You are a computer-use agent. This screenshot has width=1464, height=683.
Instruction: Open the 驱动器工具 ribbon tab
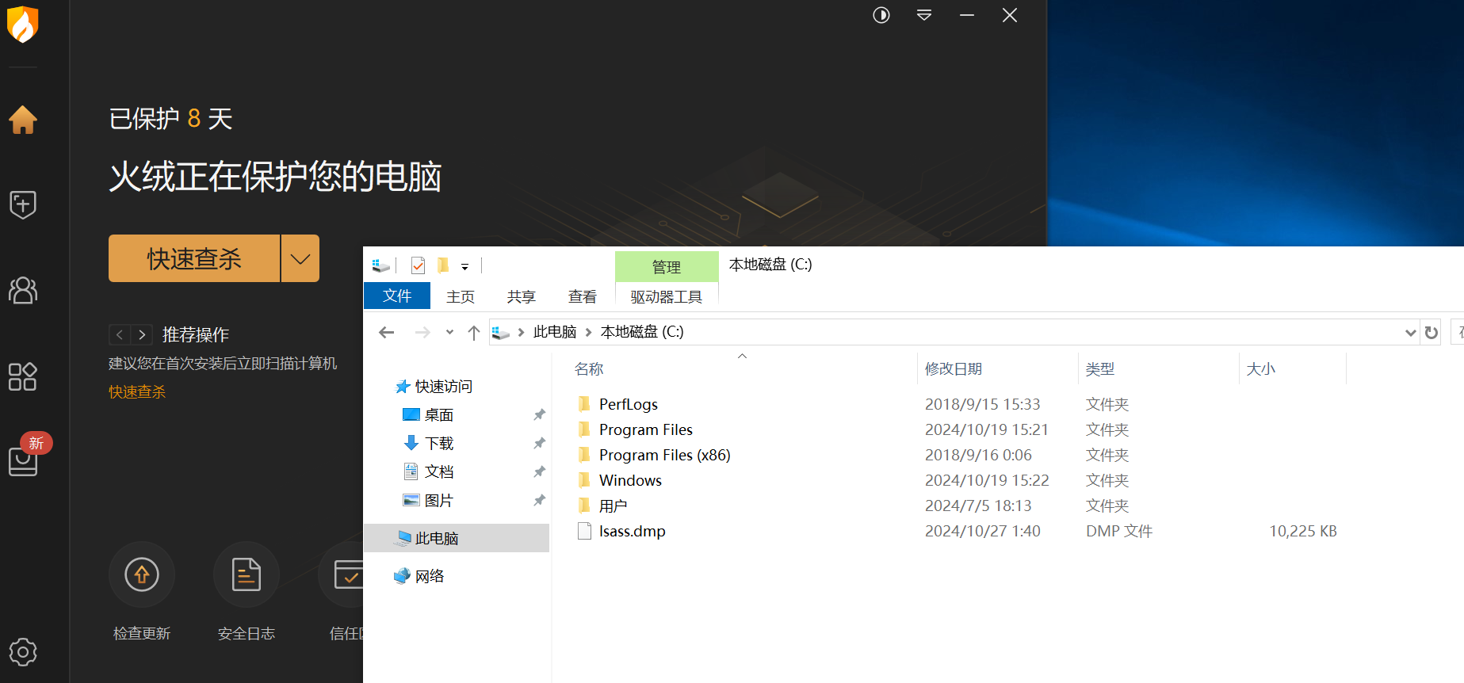coord(667,296)
